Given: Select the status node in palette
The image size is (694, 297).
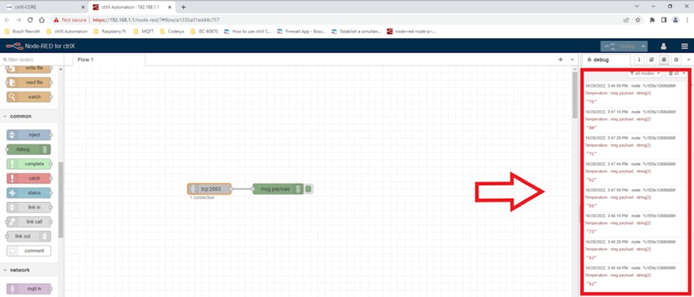Looking at the screenshot, I should pyautogui.click(x=28, y=193).
